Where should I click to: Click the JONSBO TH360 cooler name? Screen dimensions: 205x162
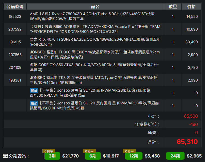tap(95, 55)
